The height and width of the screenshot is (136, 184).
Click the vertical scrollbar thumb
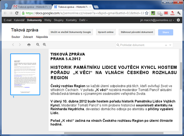pos(182,76)
